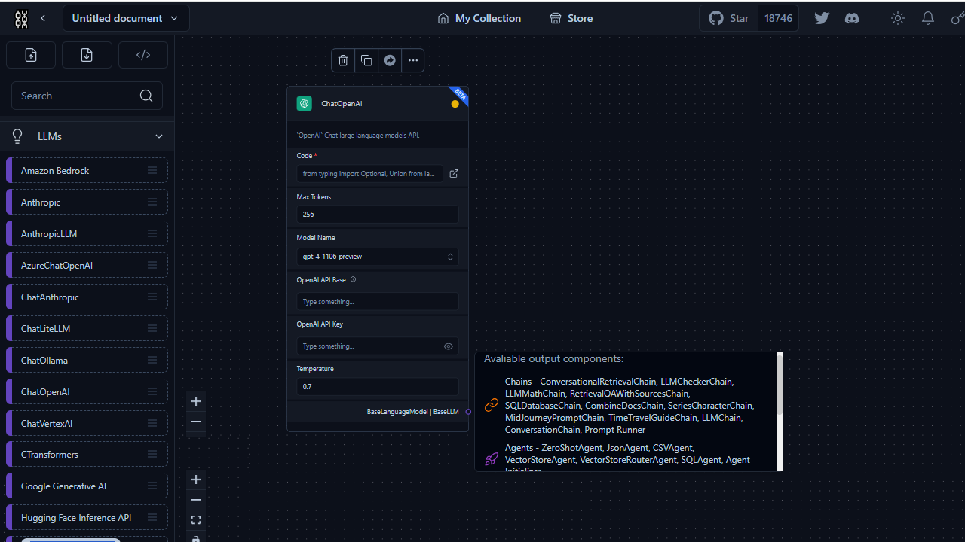The height and width of the screenshot is (542, 965).
Task: Duplicate the ChatOpenAI node with copy icon
Action: (x=366, y=60)
